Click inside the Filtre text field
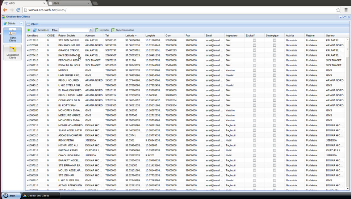Screen dimensions: 351x199 click(x=74, y=30)
